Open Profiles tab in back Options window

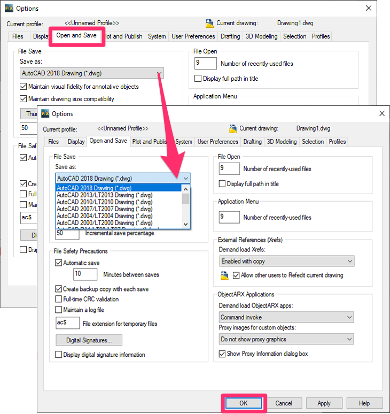click(321, 36)
